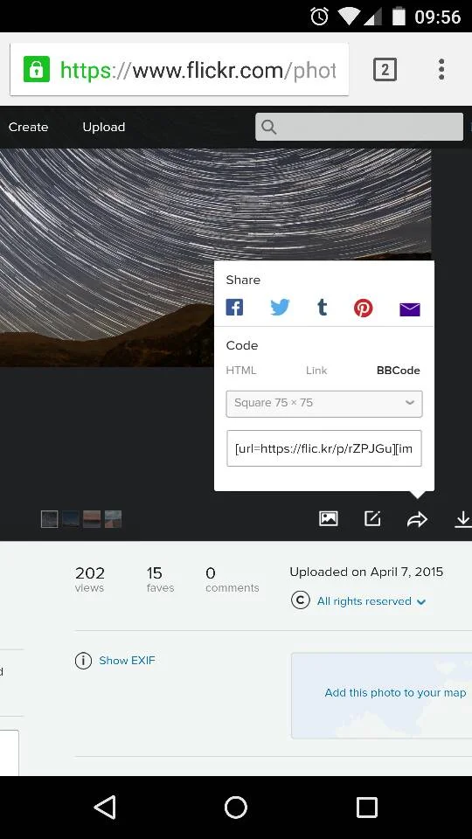Viewport: 472px width, 839px height.
Task: Expand the All rights reserved license dropdown
Action: pos(371,601)
